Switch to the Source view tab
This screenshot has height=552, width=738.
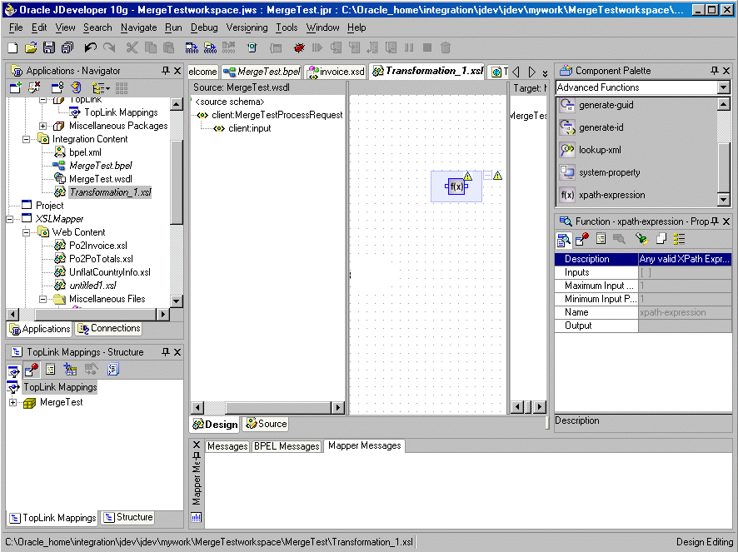[x=266, y=424]
